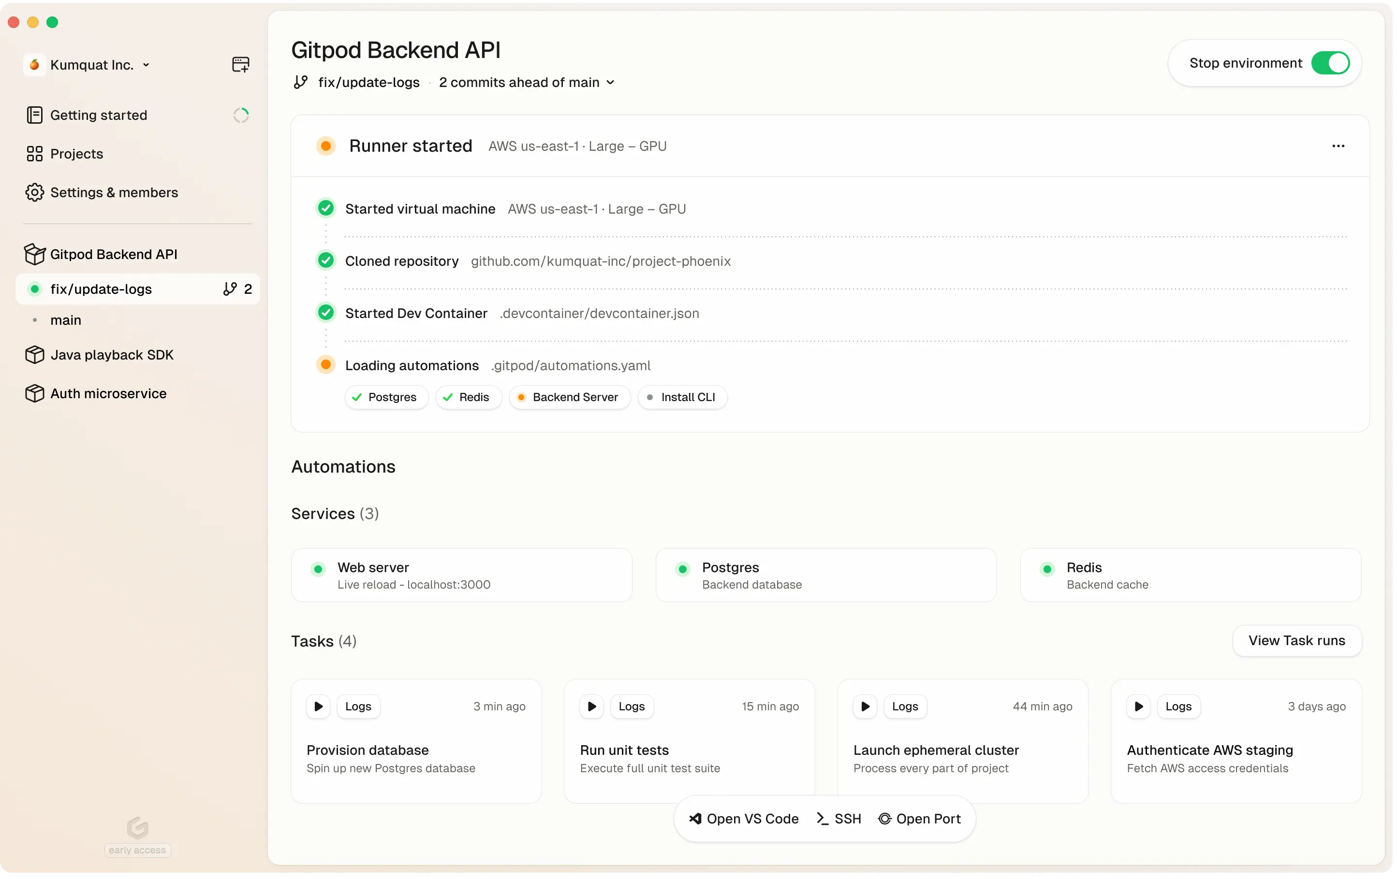Click 'AWS us-east-1 · Large – GPU' runner text
Screen dimensions: 1397x879
click(x=577, y=147)
